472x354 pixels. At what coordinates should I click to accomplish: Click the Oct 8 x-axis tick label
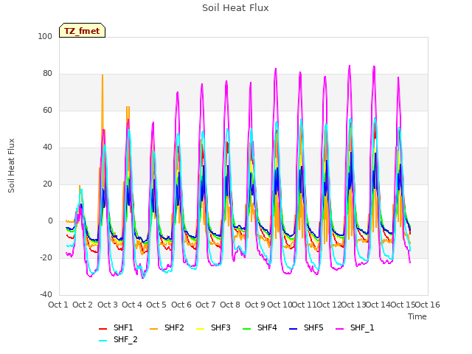point(230,305)
